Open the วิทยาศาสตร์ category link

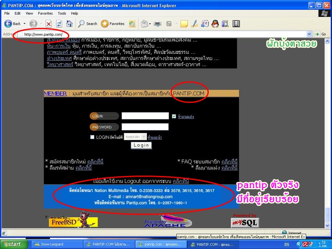[x=60, y=64]
